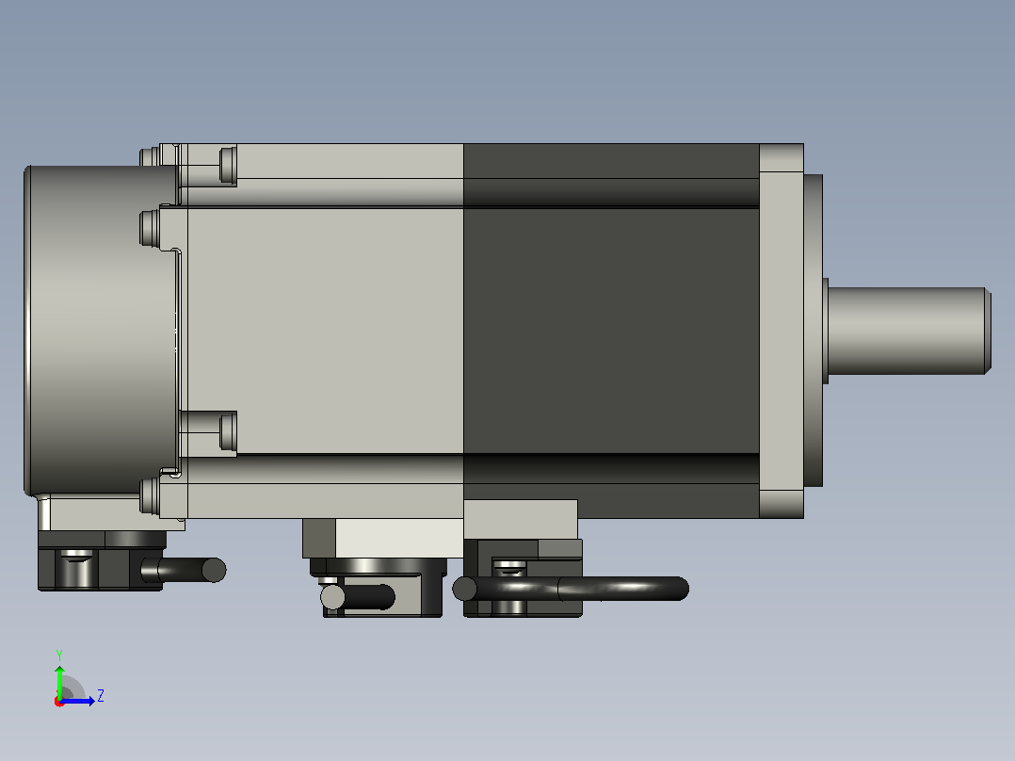Click the red X axis origin dot of the triad
The width and height of the screenshot is (1015, 761).
pos(59,703)
